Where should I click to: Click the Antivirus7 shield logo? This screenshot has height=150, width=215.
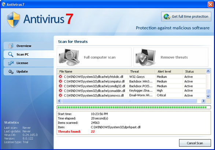click(13, 20)
